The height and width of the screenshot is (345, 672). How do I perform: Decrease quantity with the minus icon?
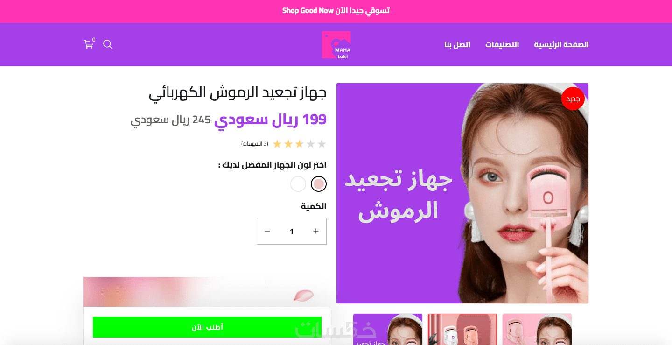[267, 231]
